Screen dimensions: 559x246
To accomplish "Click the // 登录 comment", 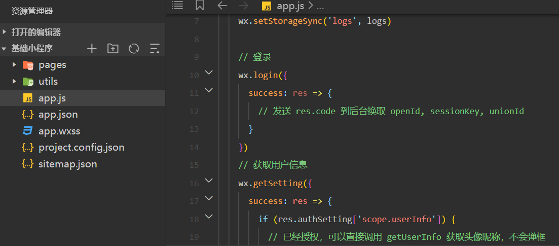I will (x=255, y=57).
